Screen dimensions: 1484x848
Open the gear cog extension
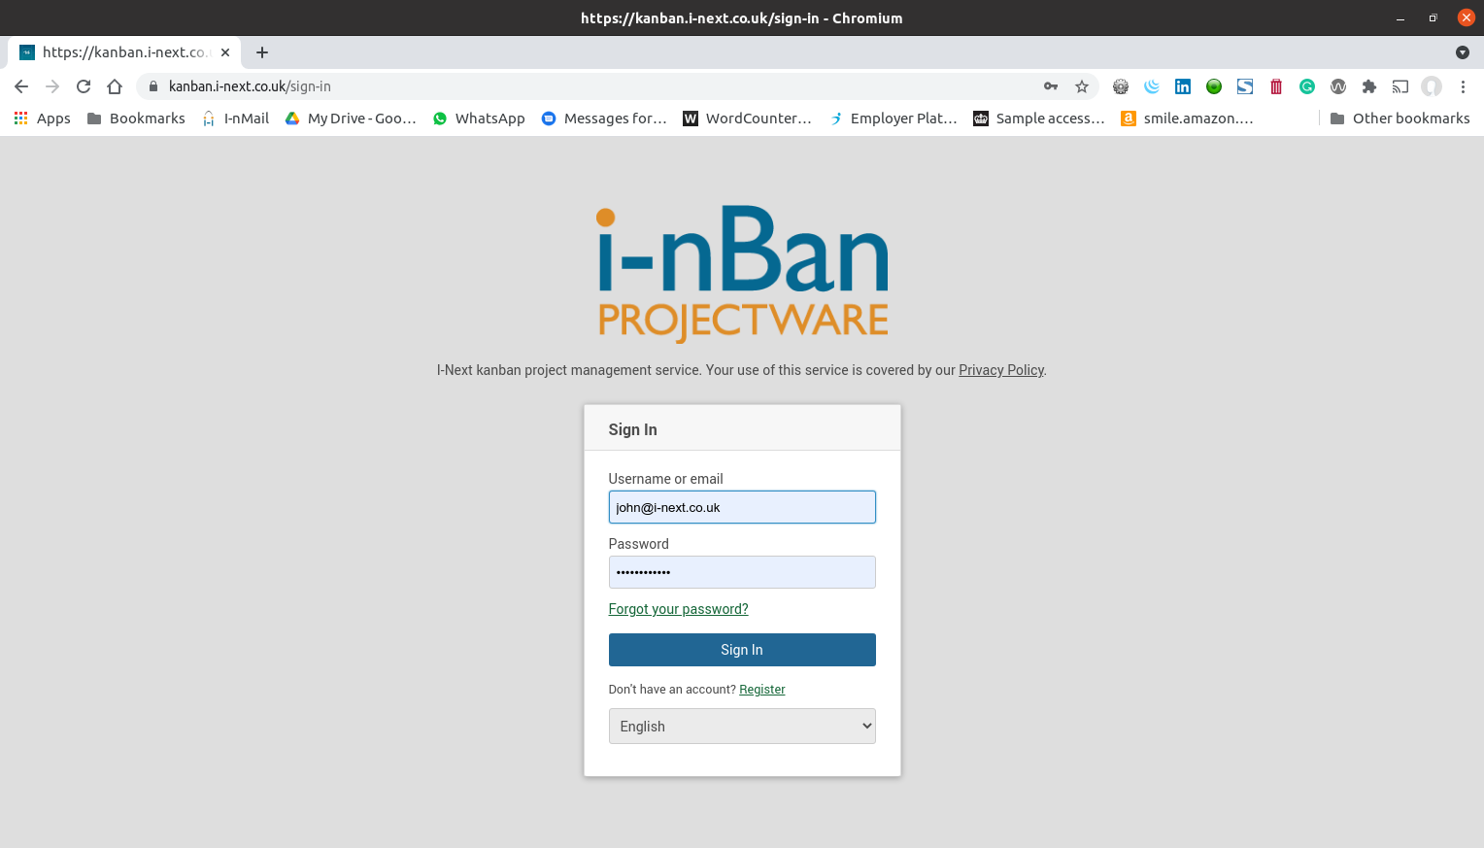[1121, 86]
